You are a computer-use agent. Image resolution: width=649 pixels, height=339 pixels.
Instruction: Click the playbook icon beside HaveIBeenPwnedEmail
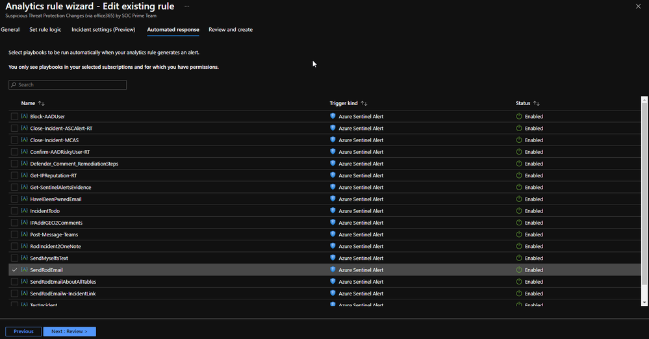25,199
